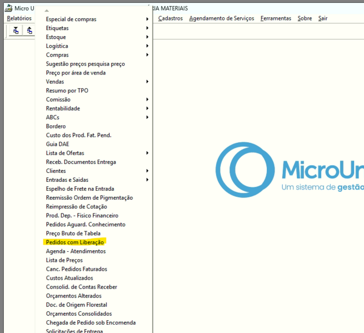Expand the Estoque submenu
Viewport: 364px width, 333px height.
94,37
